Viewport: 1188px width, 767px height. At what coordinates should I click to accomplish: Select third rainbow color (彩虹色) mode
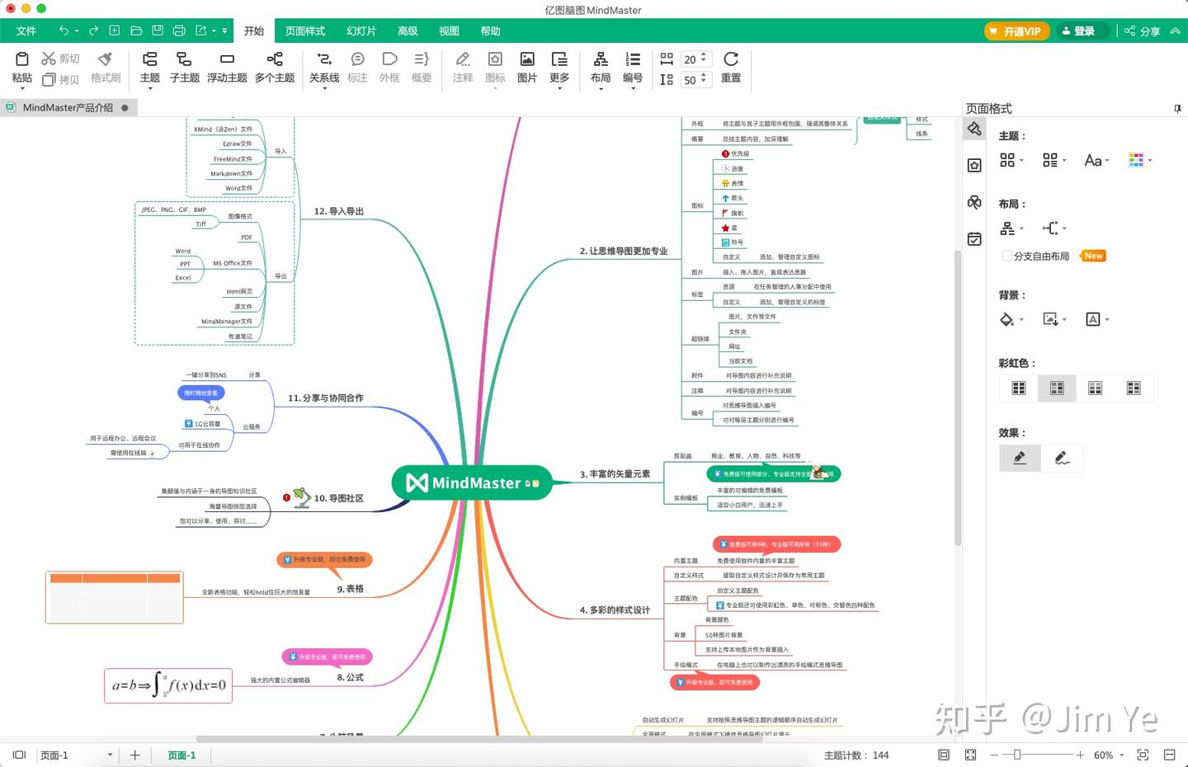pyautogui.click(x=1095, y=388)
